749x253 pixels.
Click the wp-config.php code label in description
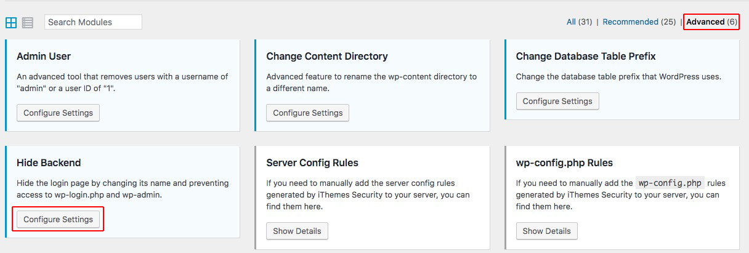coord(670,183)
